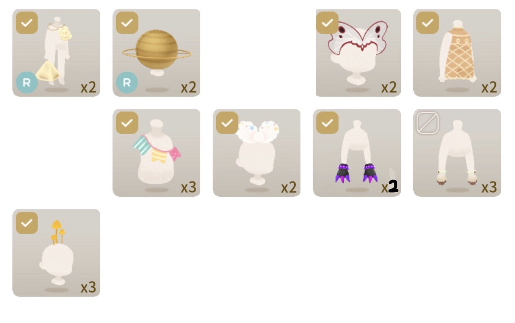The height and width of the screenshot is (323, 515).
Task: Select the colorful bunting flag necklace
Action: pos(156,153)
